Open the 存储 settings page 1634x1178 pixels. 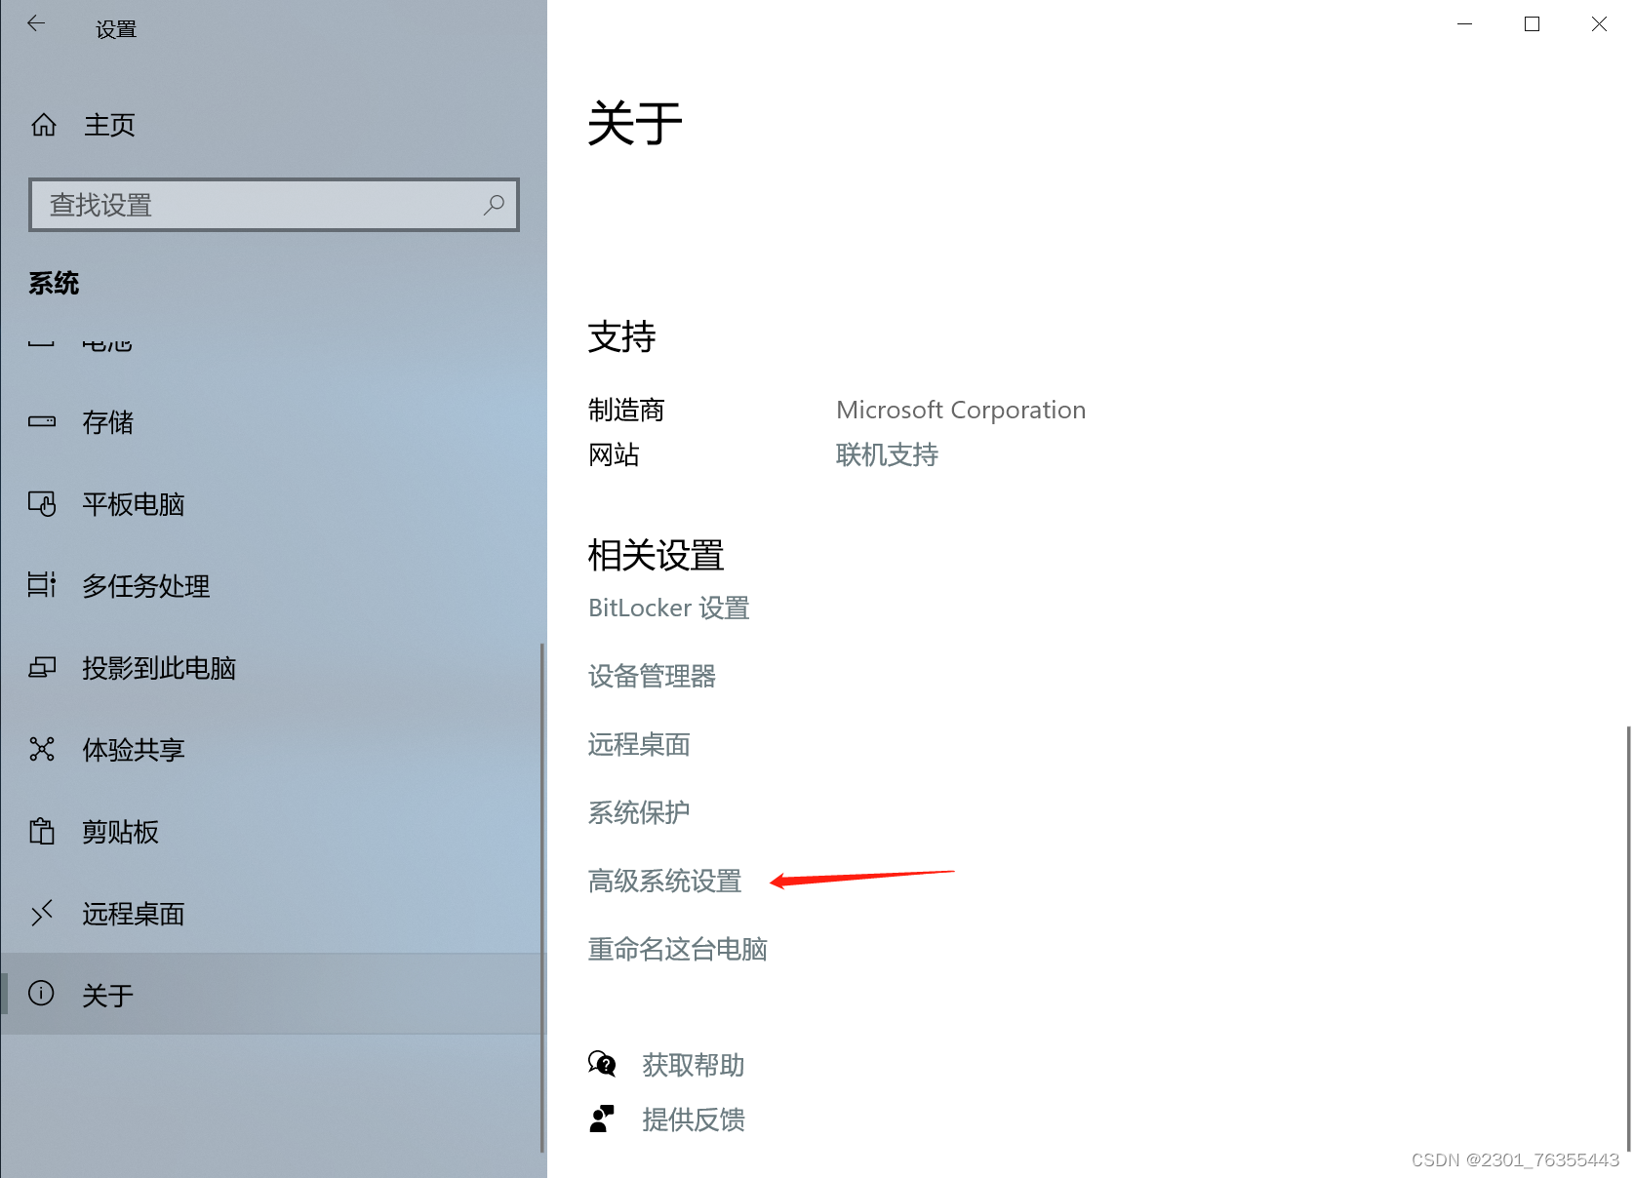107,422
